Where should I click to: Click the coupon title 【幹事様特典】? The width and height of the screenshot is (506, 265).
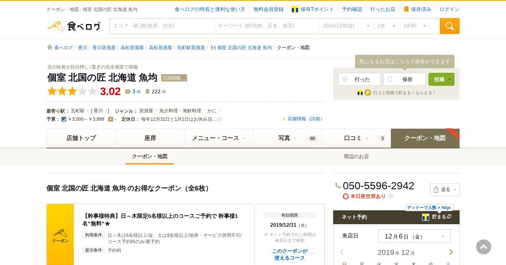160,220
